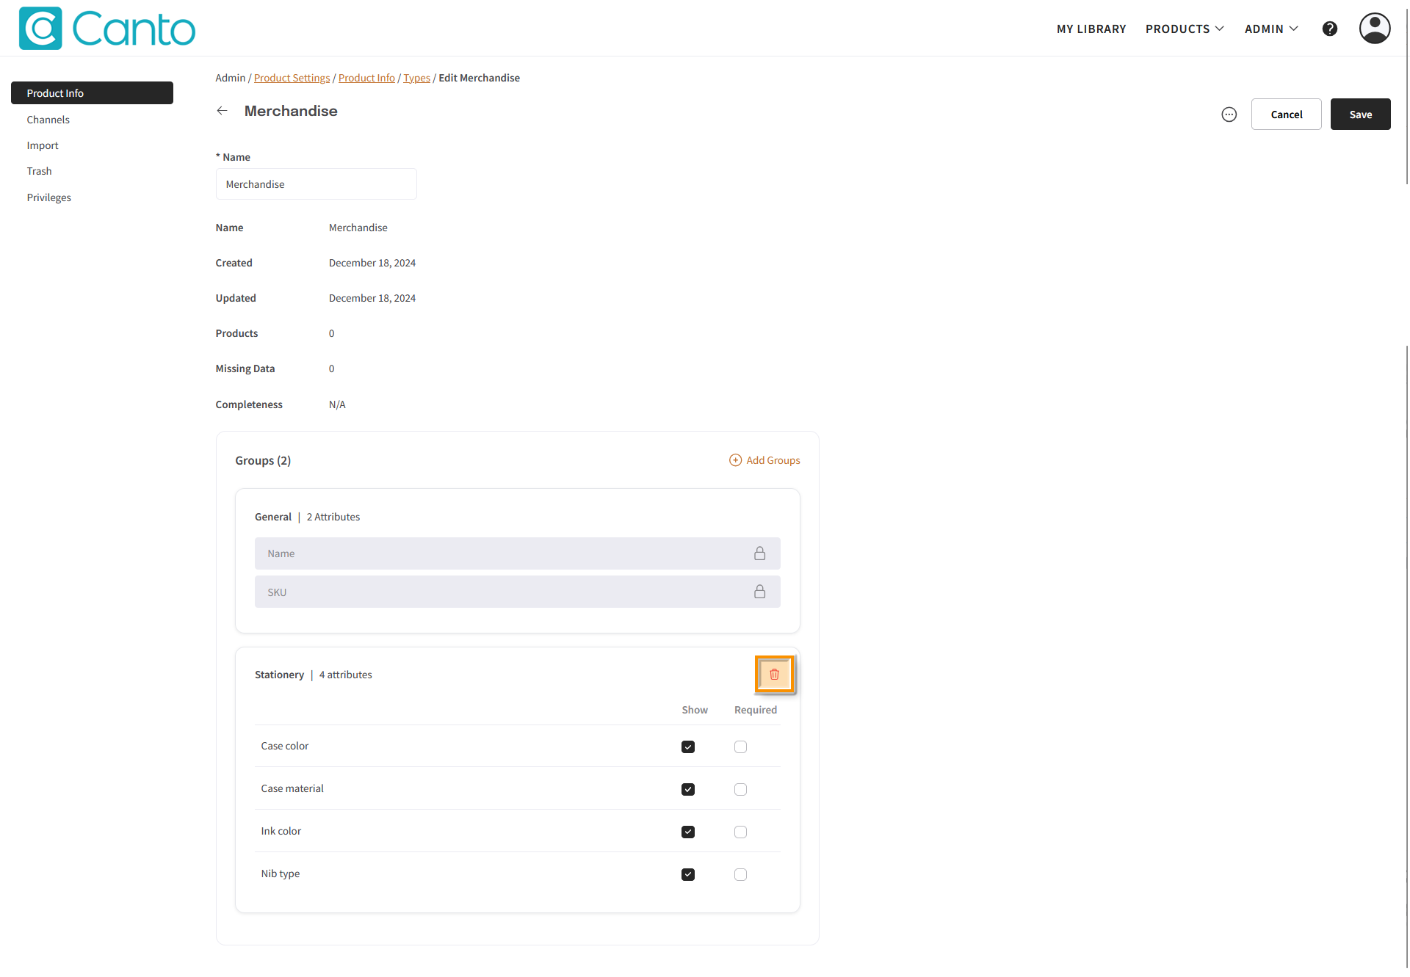This screenshot has width=1410, height=977.
Task: Enable Required for Case material
Action: (740, 789)
